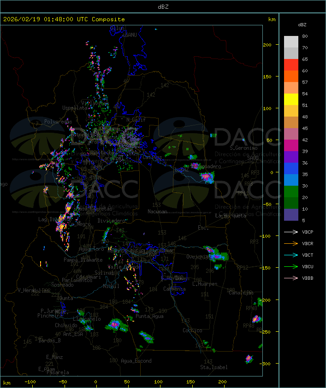The width and height of the screenshot is (326, 388).
Task: Select the VBCT legend label
Action: coord(308,255)
